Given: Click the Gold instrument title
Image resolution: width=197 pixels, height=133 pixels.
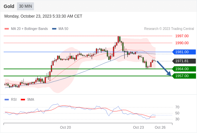Looking at the screenshot, I should 9,6.
